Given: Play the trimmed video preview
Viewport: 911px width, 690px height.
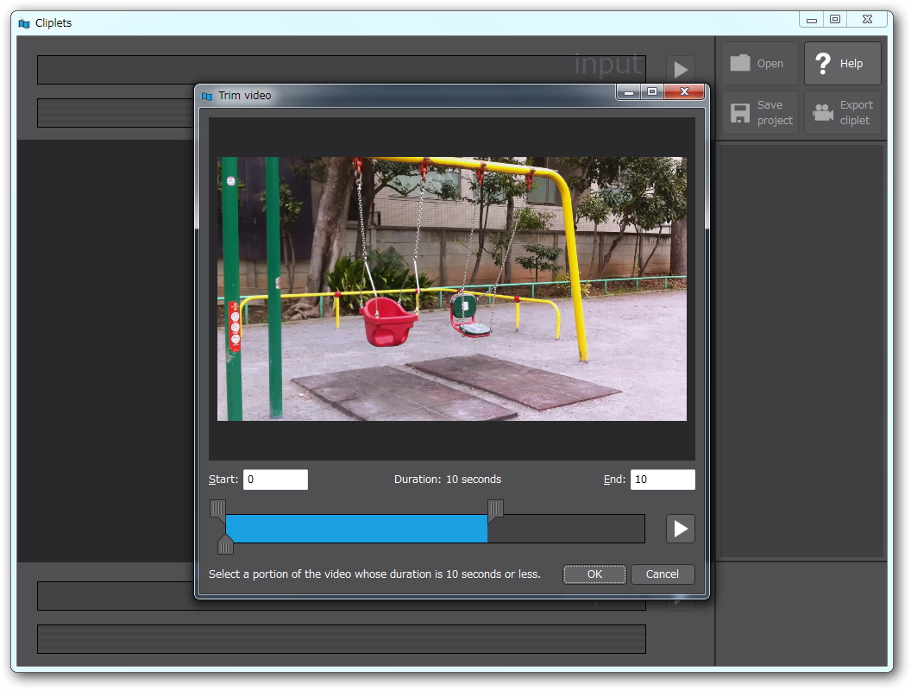Looking at the screenshot, I should (681, 529).
